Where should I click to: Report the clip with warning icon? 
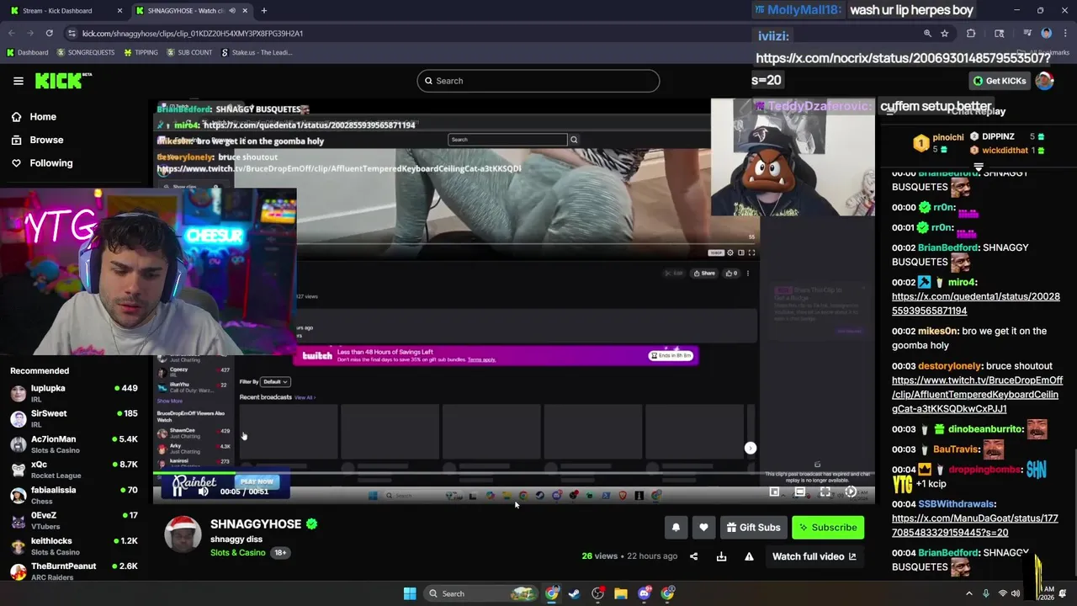[749, 556]
